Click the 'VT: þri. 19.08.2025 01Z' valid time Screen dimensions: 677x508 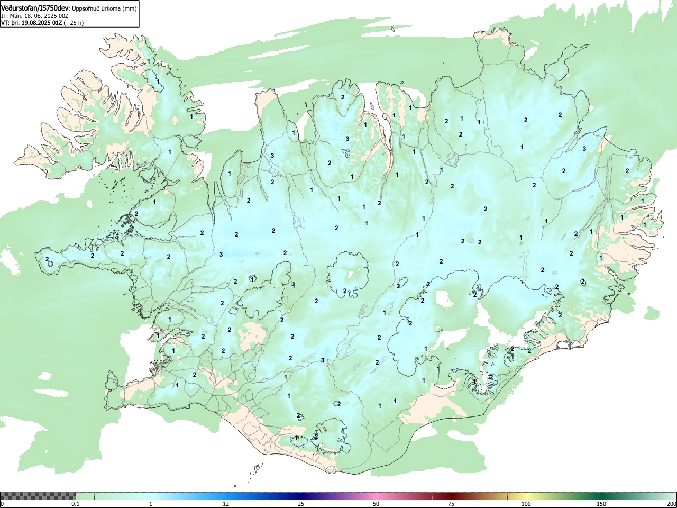pyautogui.click(x=31, y=23)
